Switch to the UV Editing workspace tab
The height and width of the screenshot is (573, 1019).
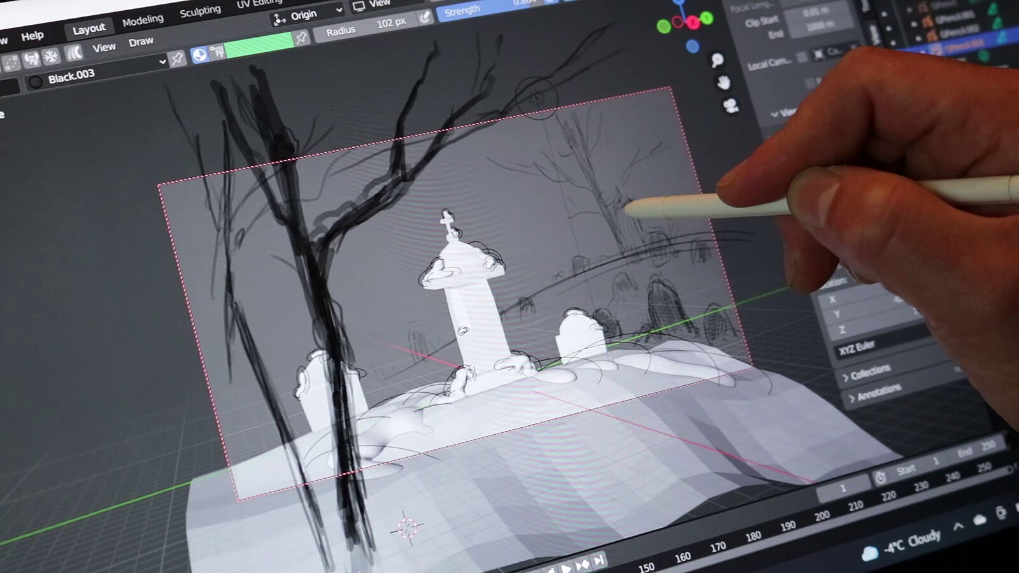click(259, 3)
